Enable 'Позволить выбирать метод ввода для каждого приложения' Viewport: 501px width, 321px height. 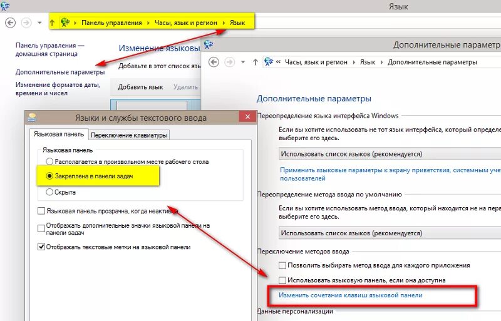(282, 265)
